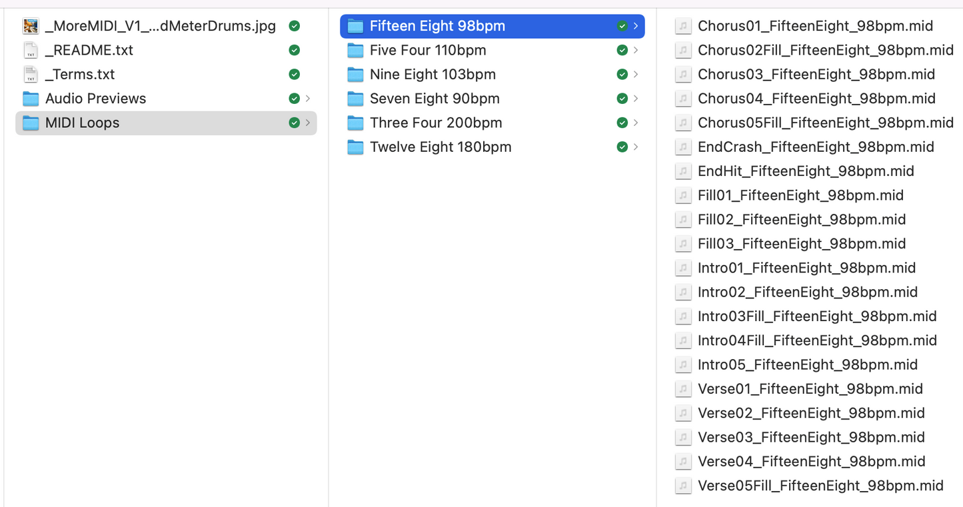Click the Verse05Fill_FifteenEight MIDI file icon
The height and width of the screenshot is (507, 963).
682,486
